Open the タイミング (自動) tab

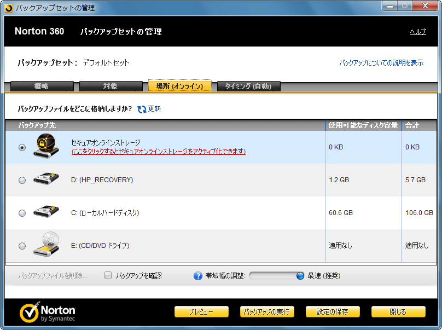pos(248,86)
